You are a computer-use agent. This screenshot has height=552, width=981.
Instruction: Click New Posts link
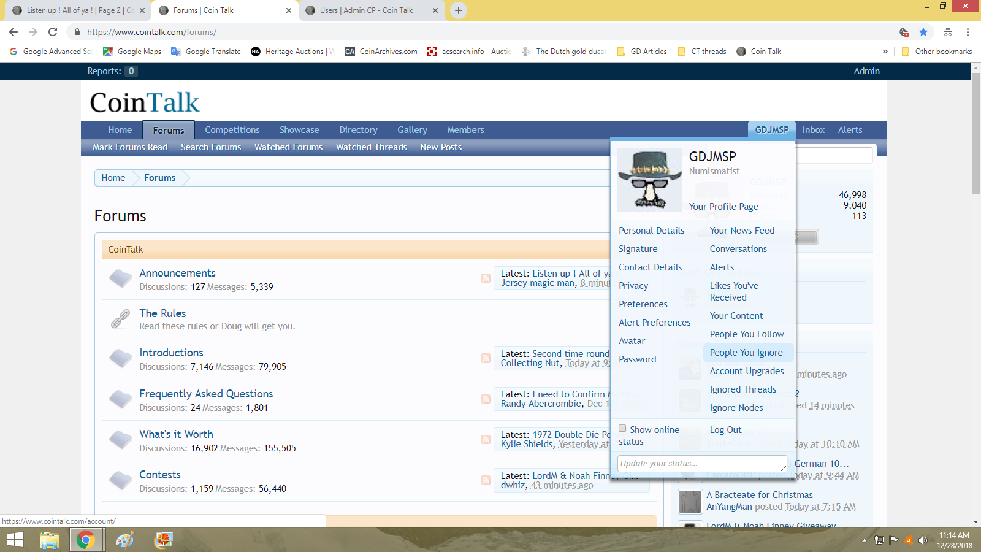441,147
